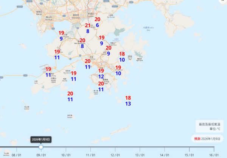The width and height of the screenshot is (227, 158).
Task: Click the blue 11 below Discovery Bay's 19
Action: coord(73,79)
